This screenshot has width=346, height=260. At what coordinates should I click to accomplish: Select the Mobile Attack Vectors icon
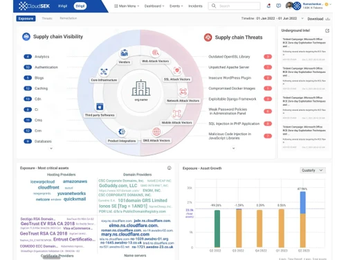click(x=176, y=114)
